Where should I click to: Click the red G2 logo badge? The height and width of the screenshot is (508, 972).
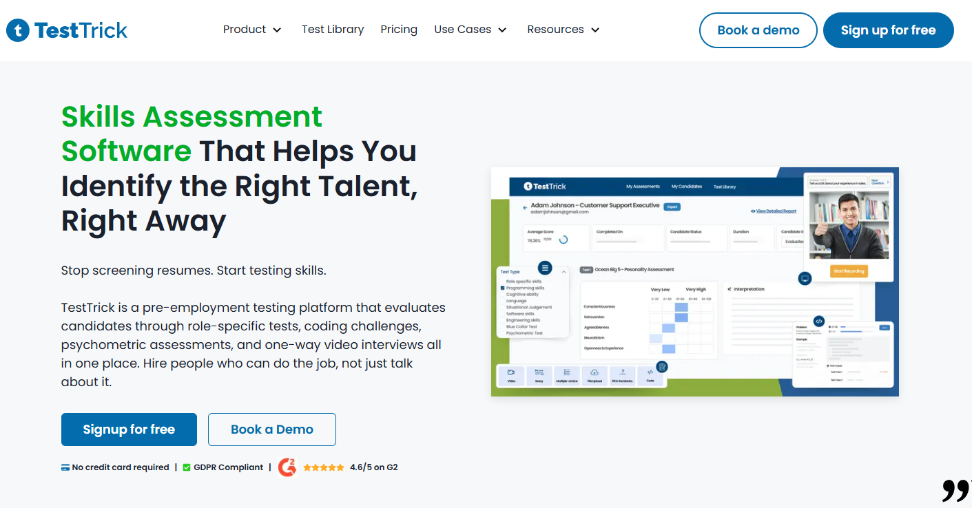click(x=287, y=467)
